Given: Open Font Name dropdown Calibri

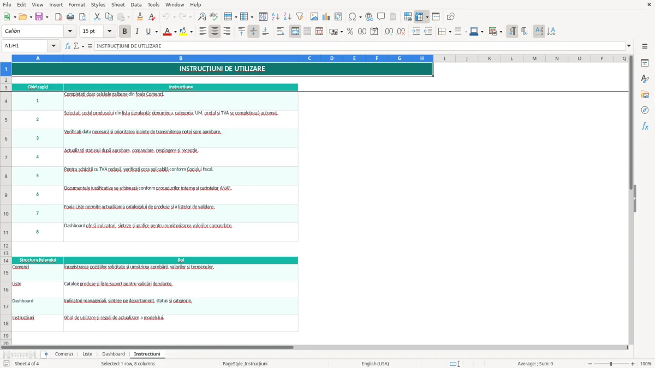Looking at the screenshot, I should point(69,32).
